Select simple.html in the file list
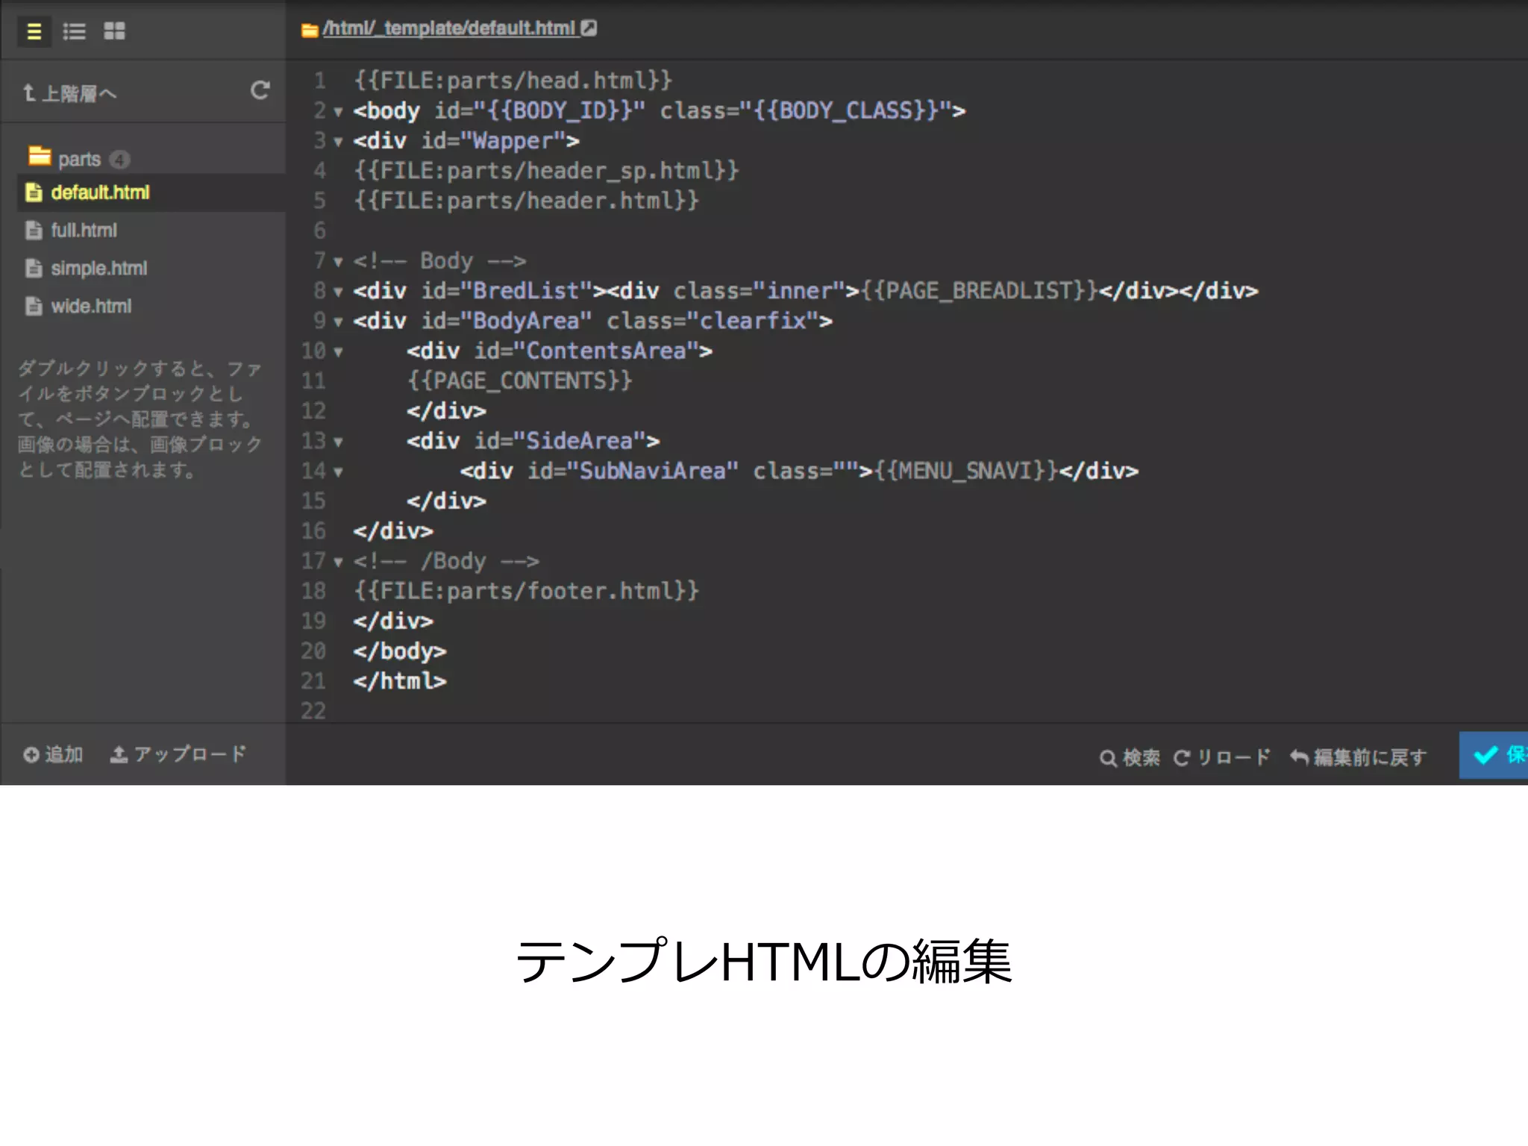The height and width of the screenshot is (1146, 1528). [98, 269]
